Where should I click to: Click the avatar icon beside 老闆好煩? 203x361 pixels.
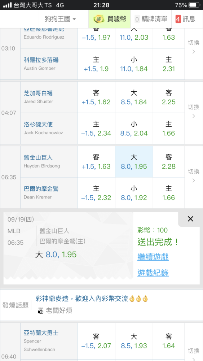click(40, 310)
